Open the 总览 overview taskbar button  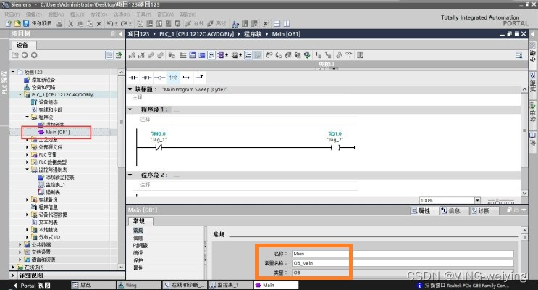click(x=93, y=285)
